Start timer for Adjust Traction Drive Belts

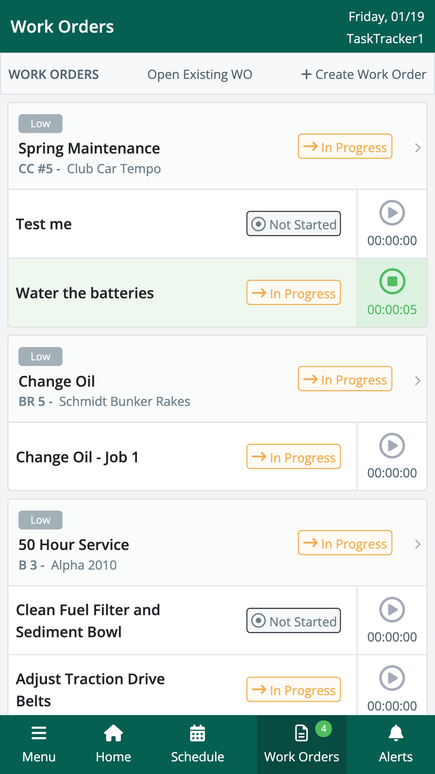tap(392, 678)
